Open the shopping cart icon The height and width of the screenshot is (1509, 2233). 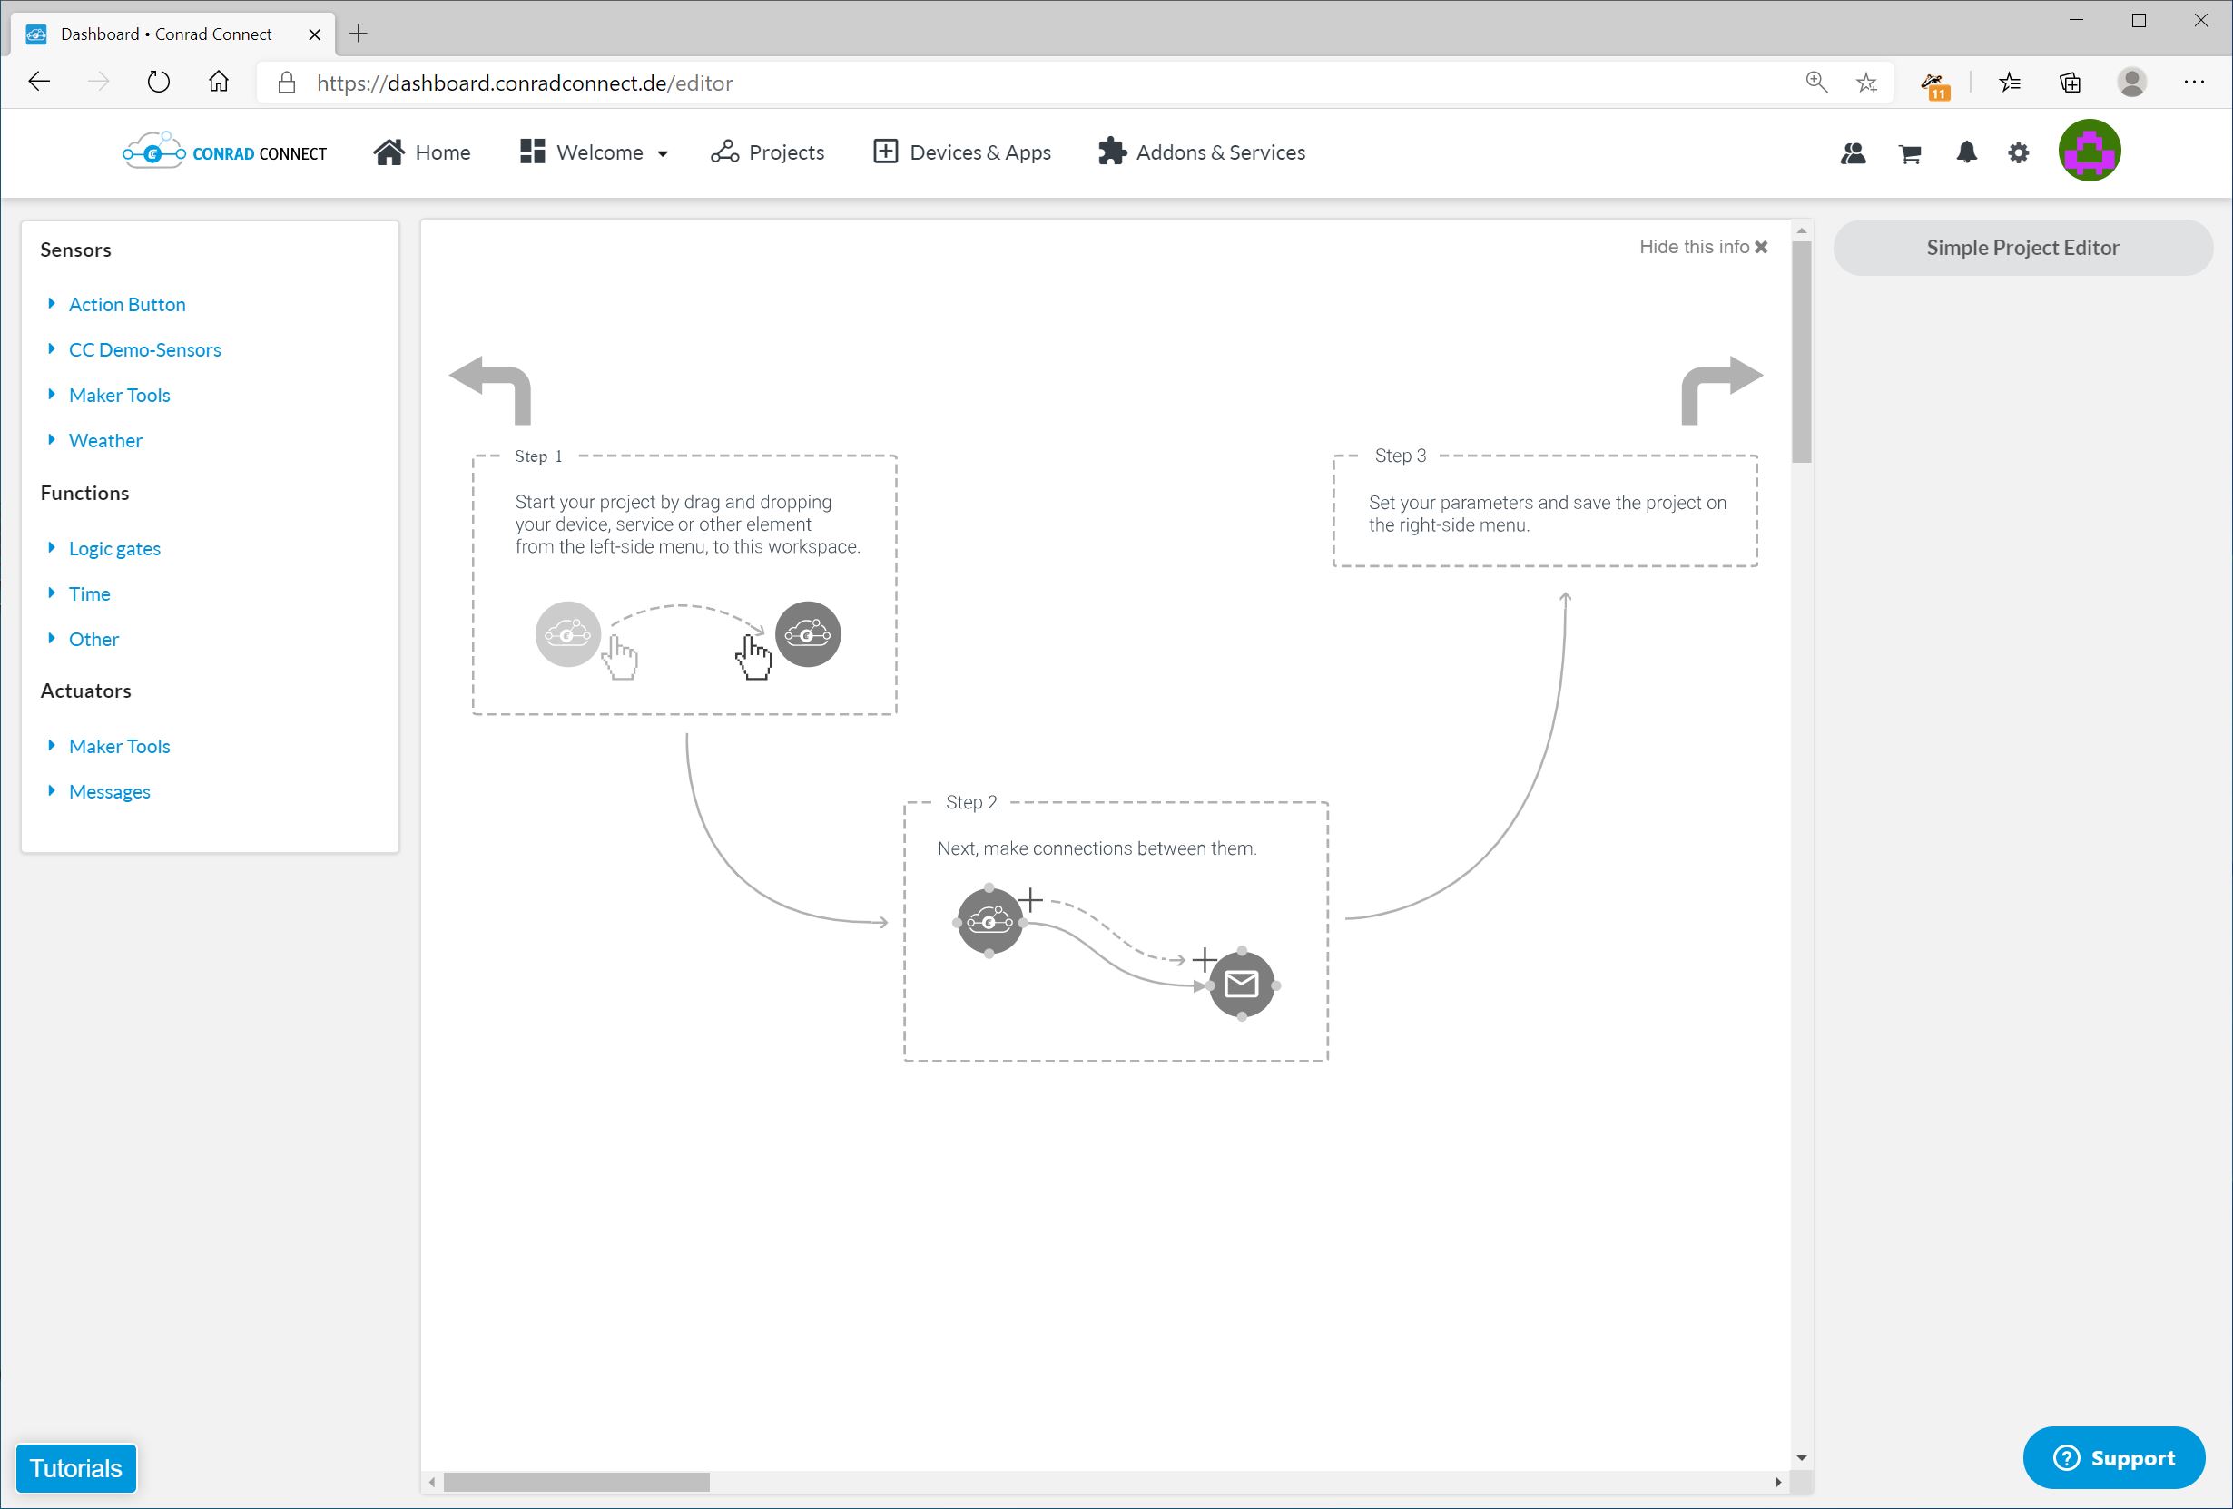1909,153
